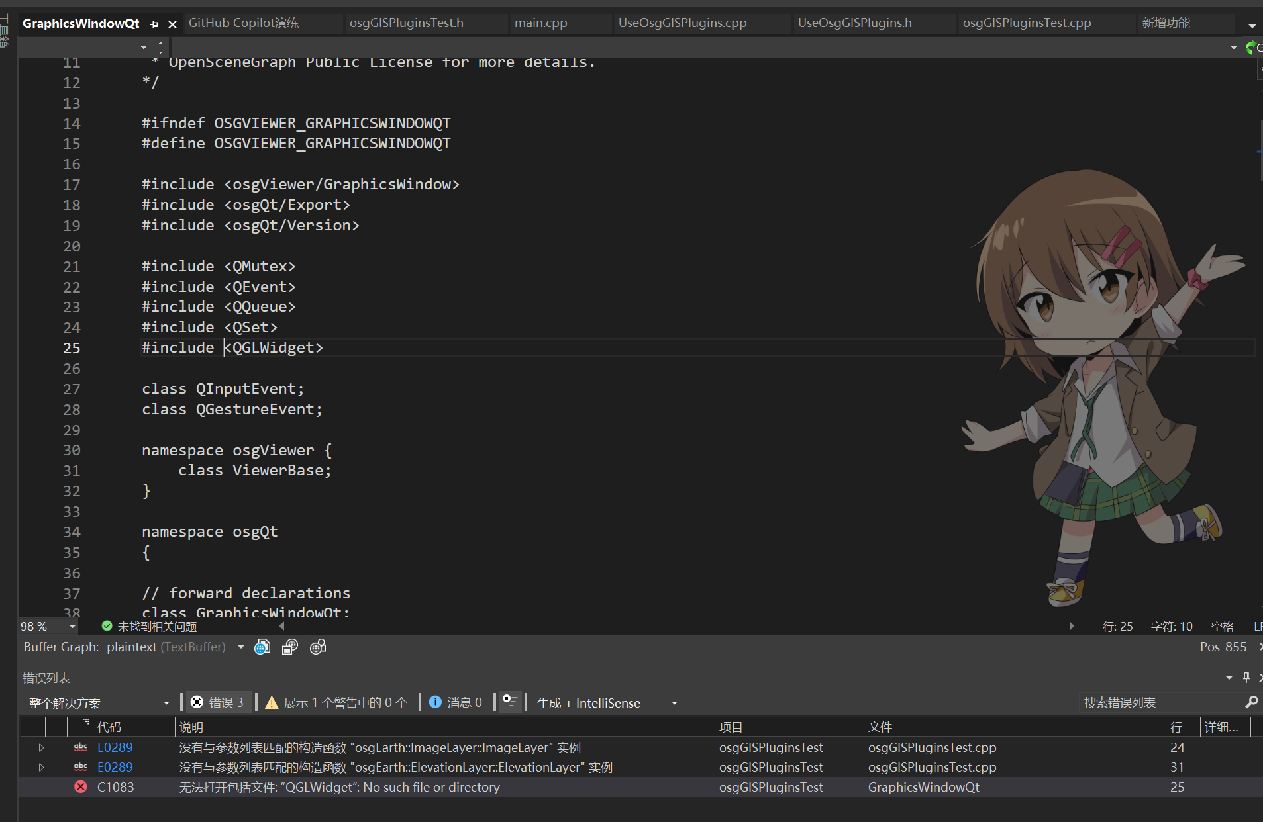Screen dimensions: 1263x822
Task: Open UseOsgGISPlugins.cpp tab
Action: (x=683, y=23)
